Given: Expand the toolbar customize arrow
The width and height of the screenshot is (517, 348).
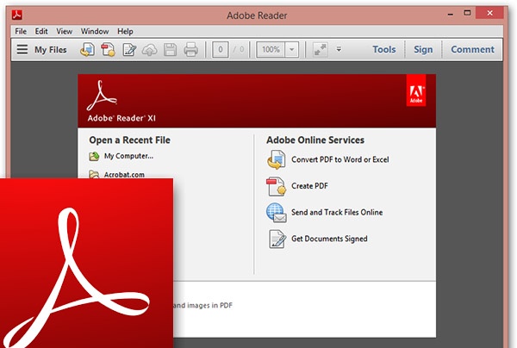Looking at the screenshot, I should click(x=339, y=50).
